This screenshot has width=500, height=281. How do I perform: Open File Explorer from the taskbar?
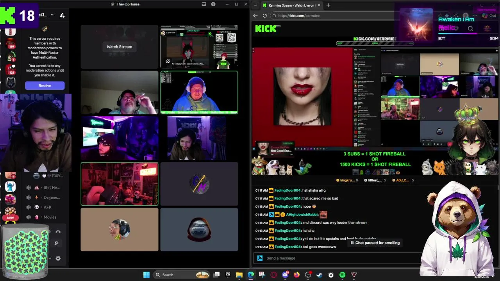pos(239,275)
